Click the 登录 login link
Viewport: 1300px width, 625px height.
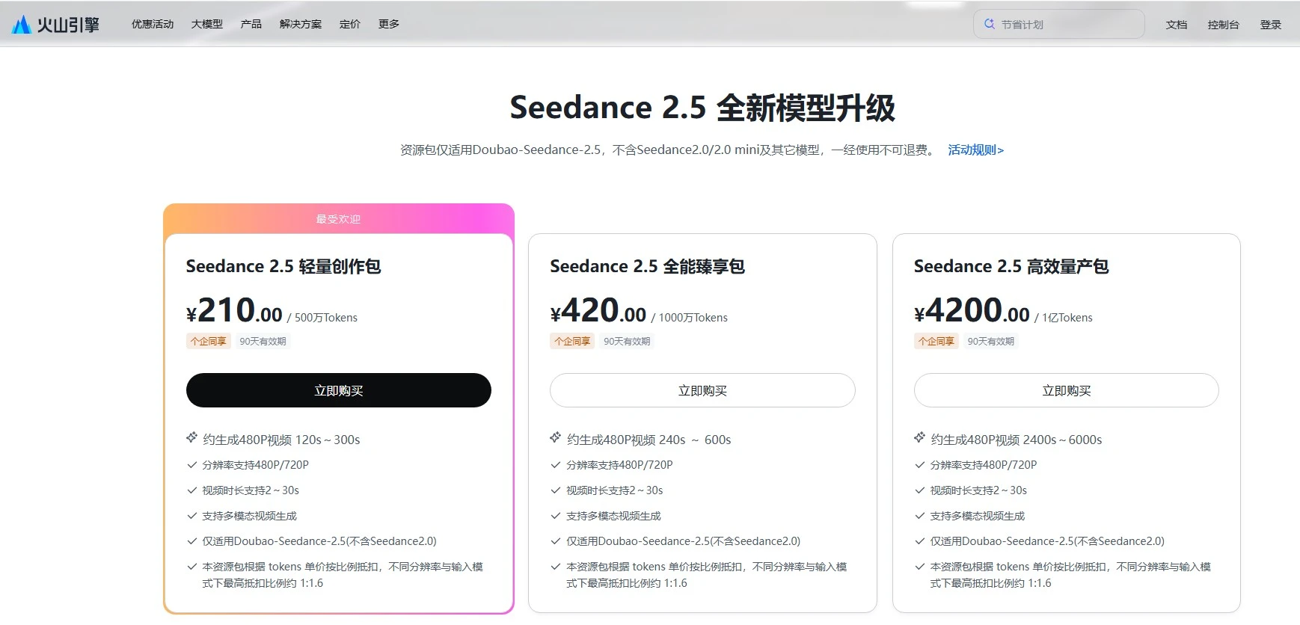click(1271, 25)
